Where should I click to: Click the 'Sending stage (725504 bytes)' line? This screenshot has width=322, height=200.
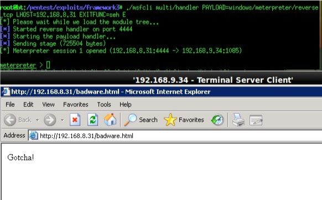point(53,43)
